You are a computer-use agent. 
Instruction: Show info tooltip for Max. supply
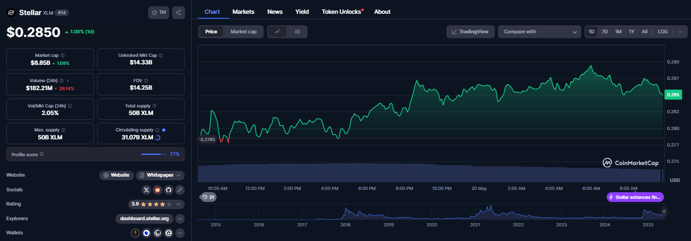63,130
